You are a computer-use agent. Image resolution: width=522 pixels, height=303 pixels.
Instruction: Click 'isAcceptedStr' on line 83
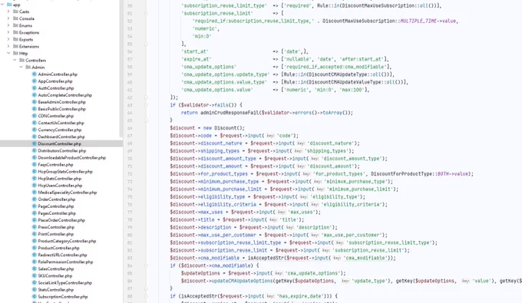point(266,258)
